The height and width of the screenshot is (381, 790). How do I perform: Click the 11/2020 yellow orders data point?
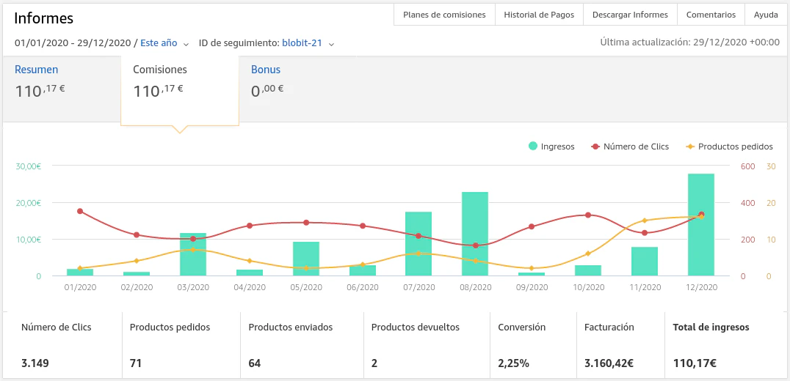pos(645,221)
